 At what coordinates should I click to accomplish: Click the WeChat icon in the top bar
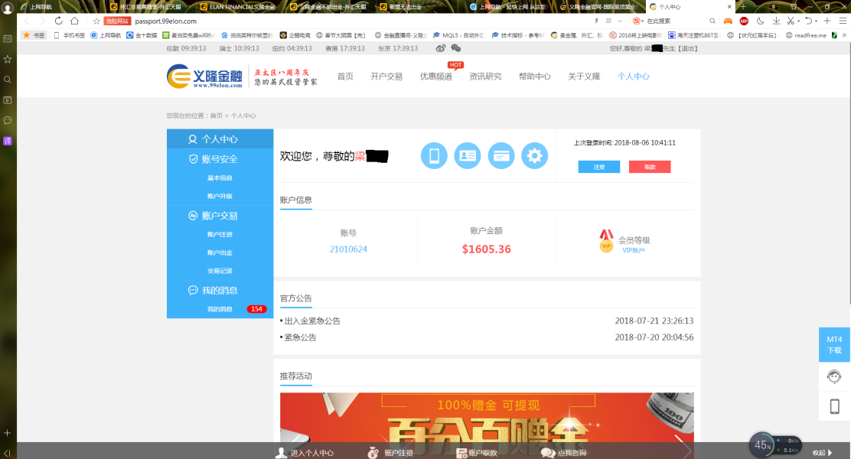[455, 48]
